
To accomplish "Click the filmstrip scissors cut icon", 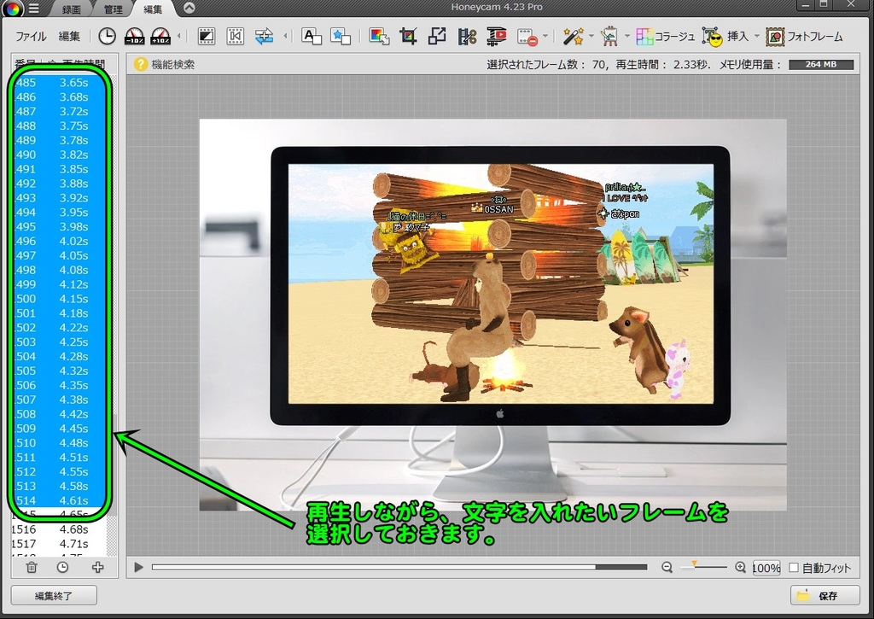I will tap(467, 36).
